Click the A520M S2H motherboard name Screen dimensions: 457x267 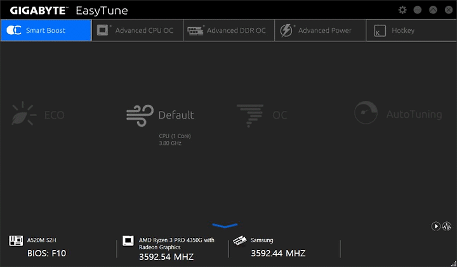coord(42,240)
